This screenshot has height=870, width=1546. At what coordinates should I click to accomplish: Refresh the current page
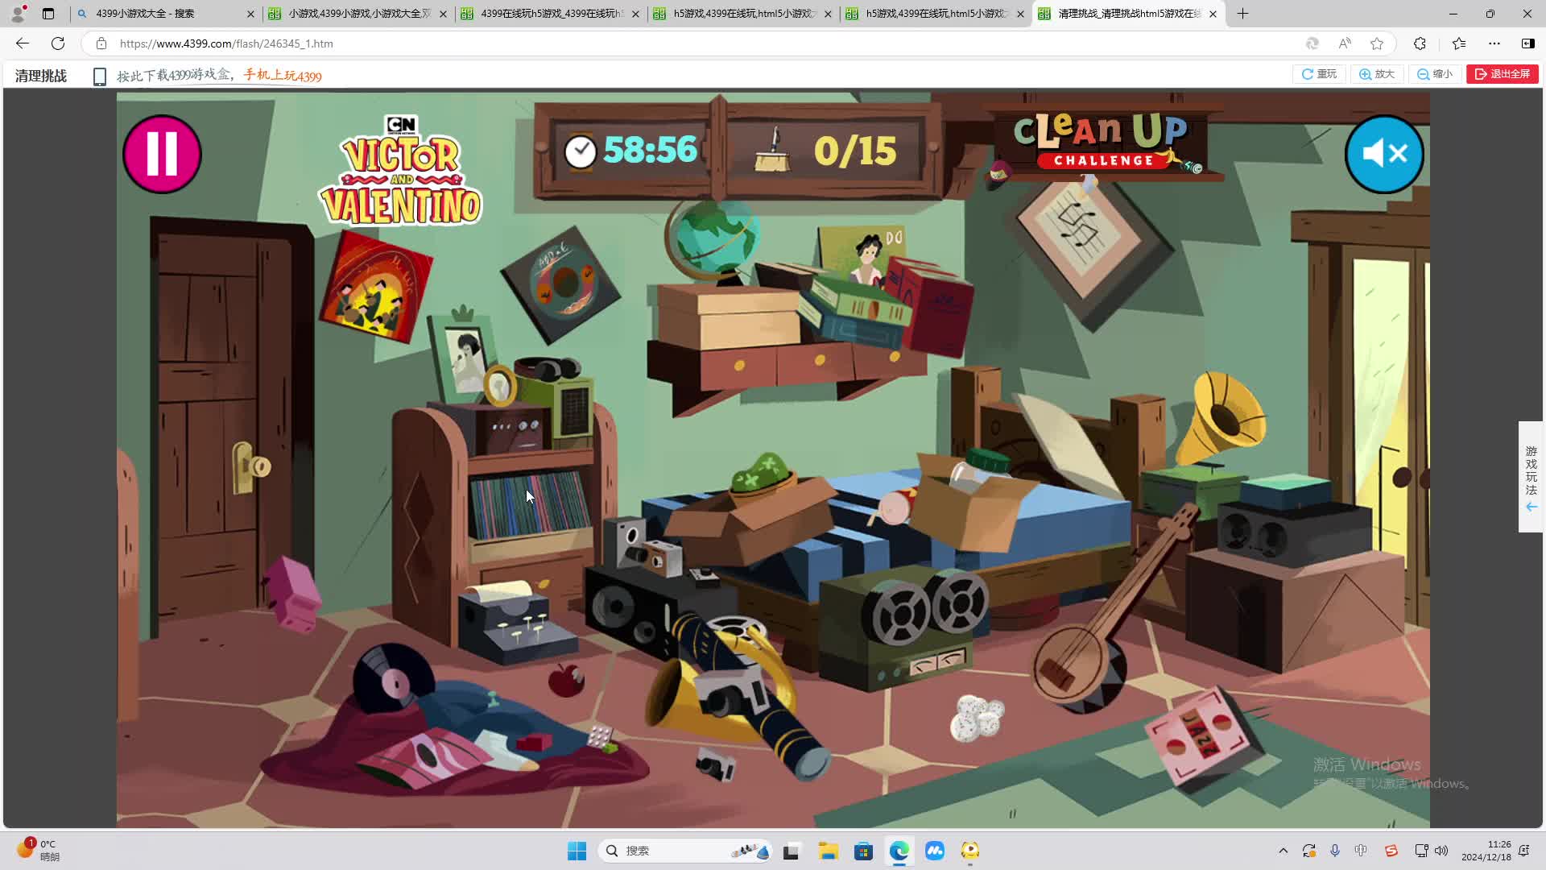[58, 43]
